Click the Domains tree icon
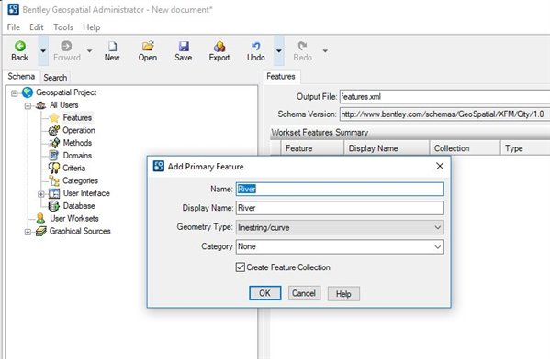Image resolution: width=550 pixels, height=359 pixels. [x=53, y=156]
